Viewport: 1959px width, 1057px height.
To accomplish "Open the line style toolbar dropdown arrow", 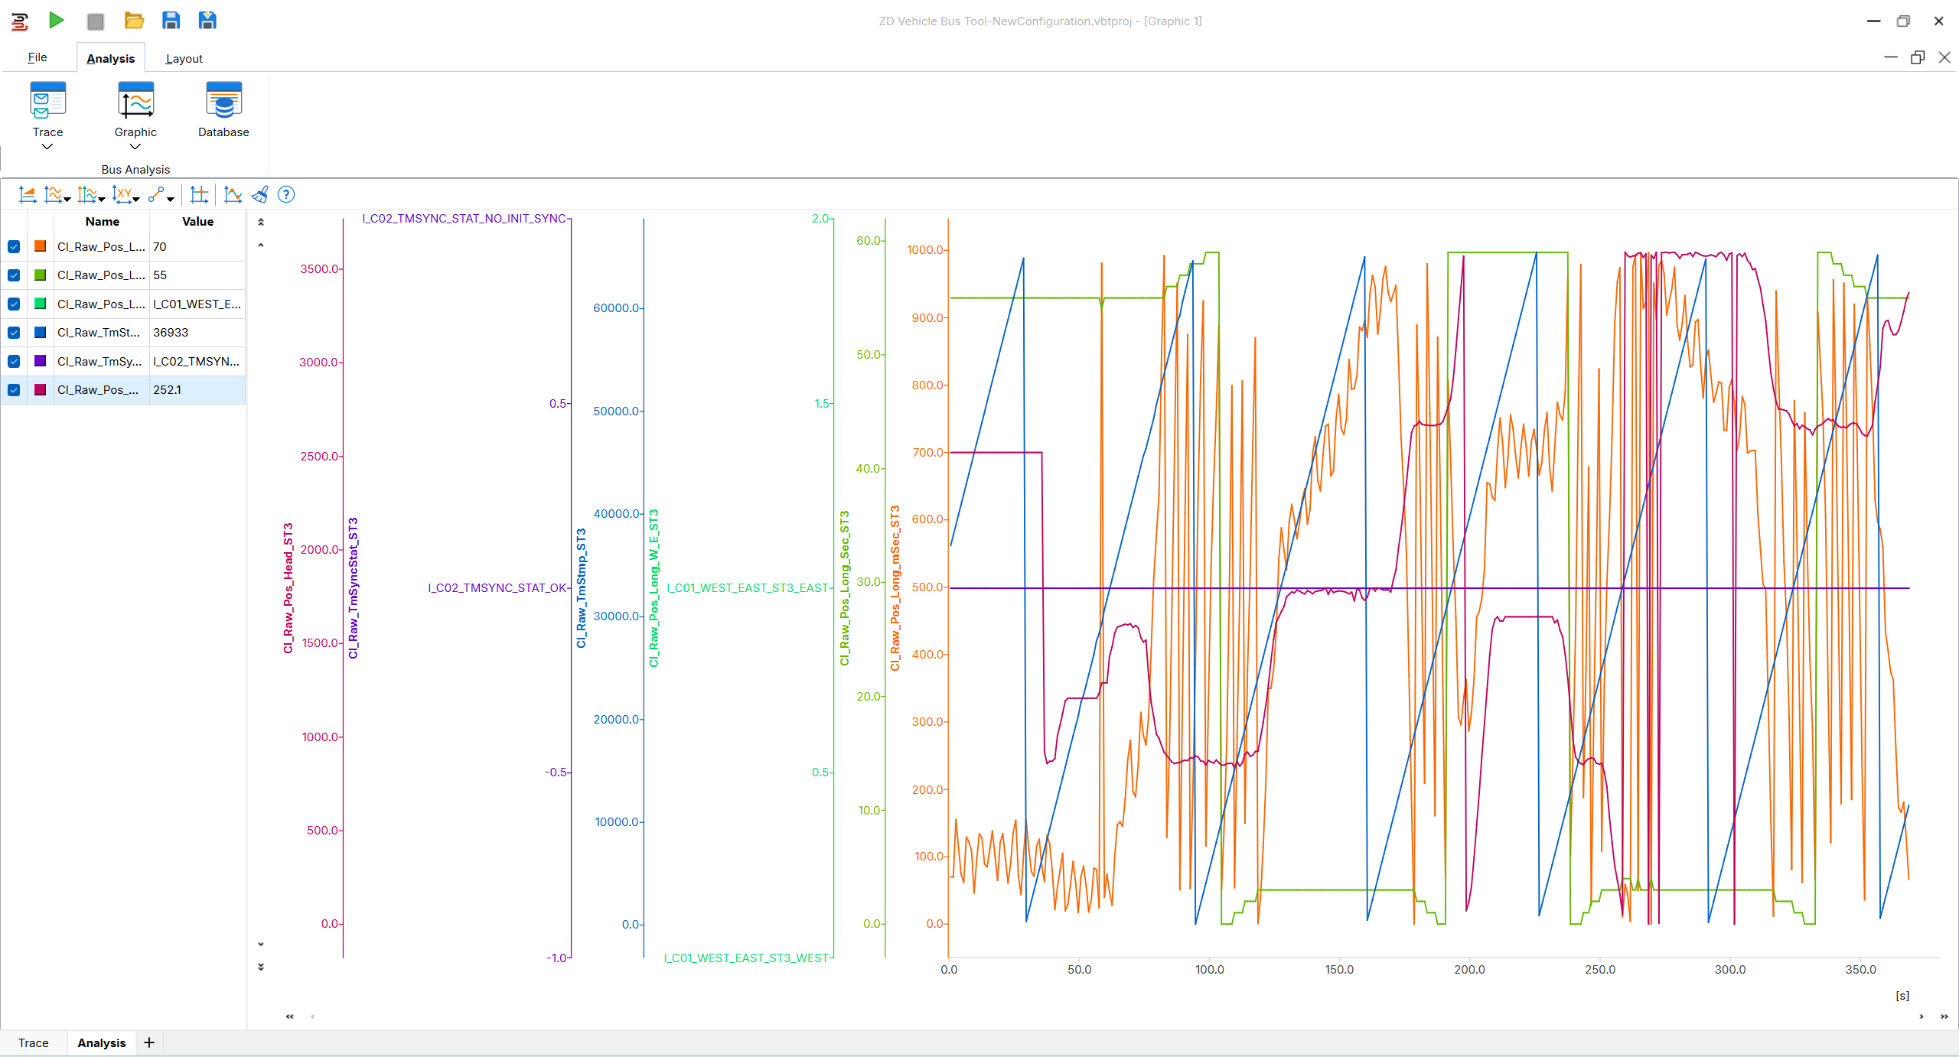I will pos(171,199).
